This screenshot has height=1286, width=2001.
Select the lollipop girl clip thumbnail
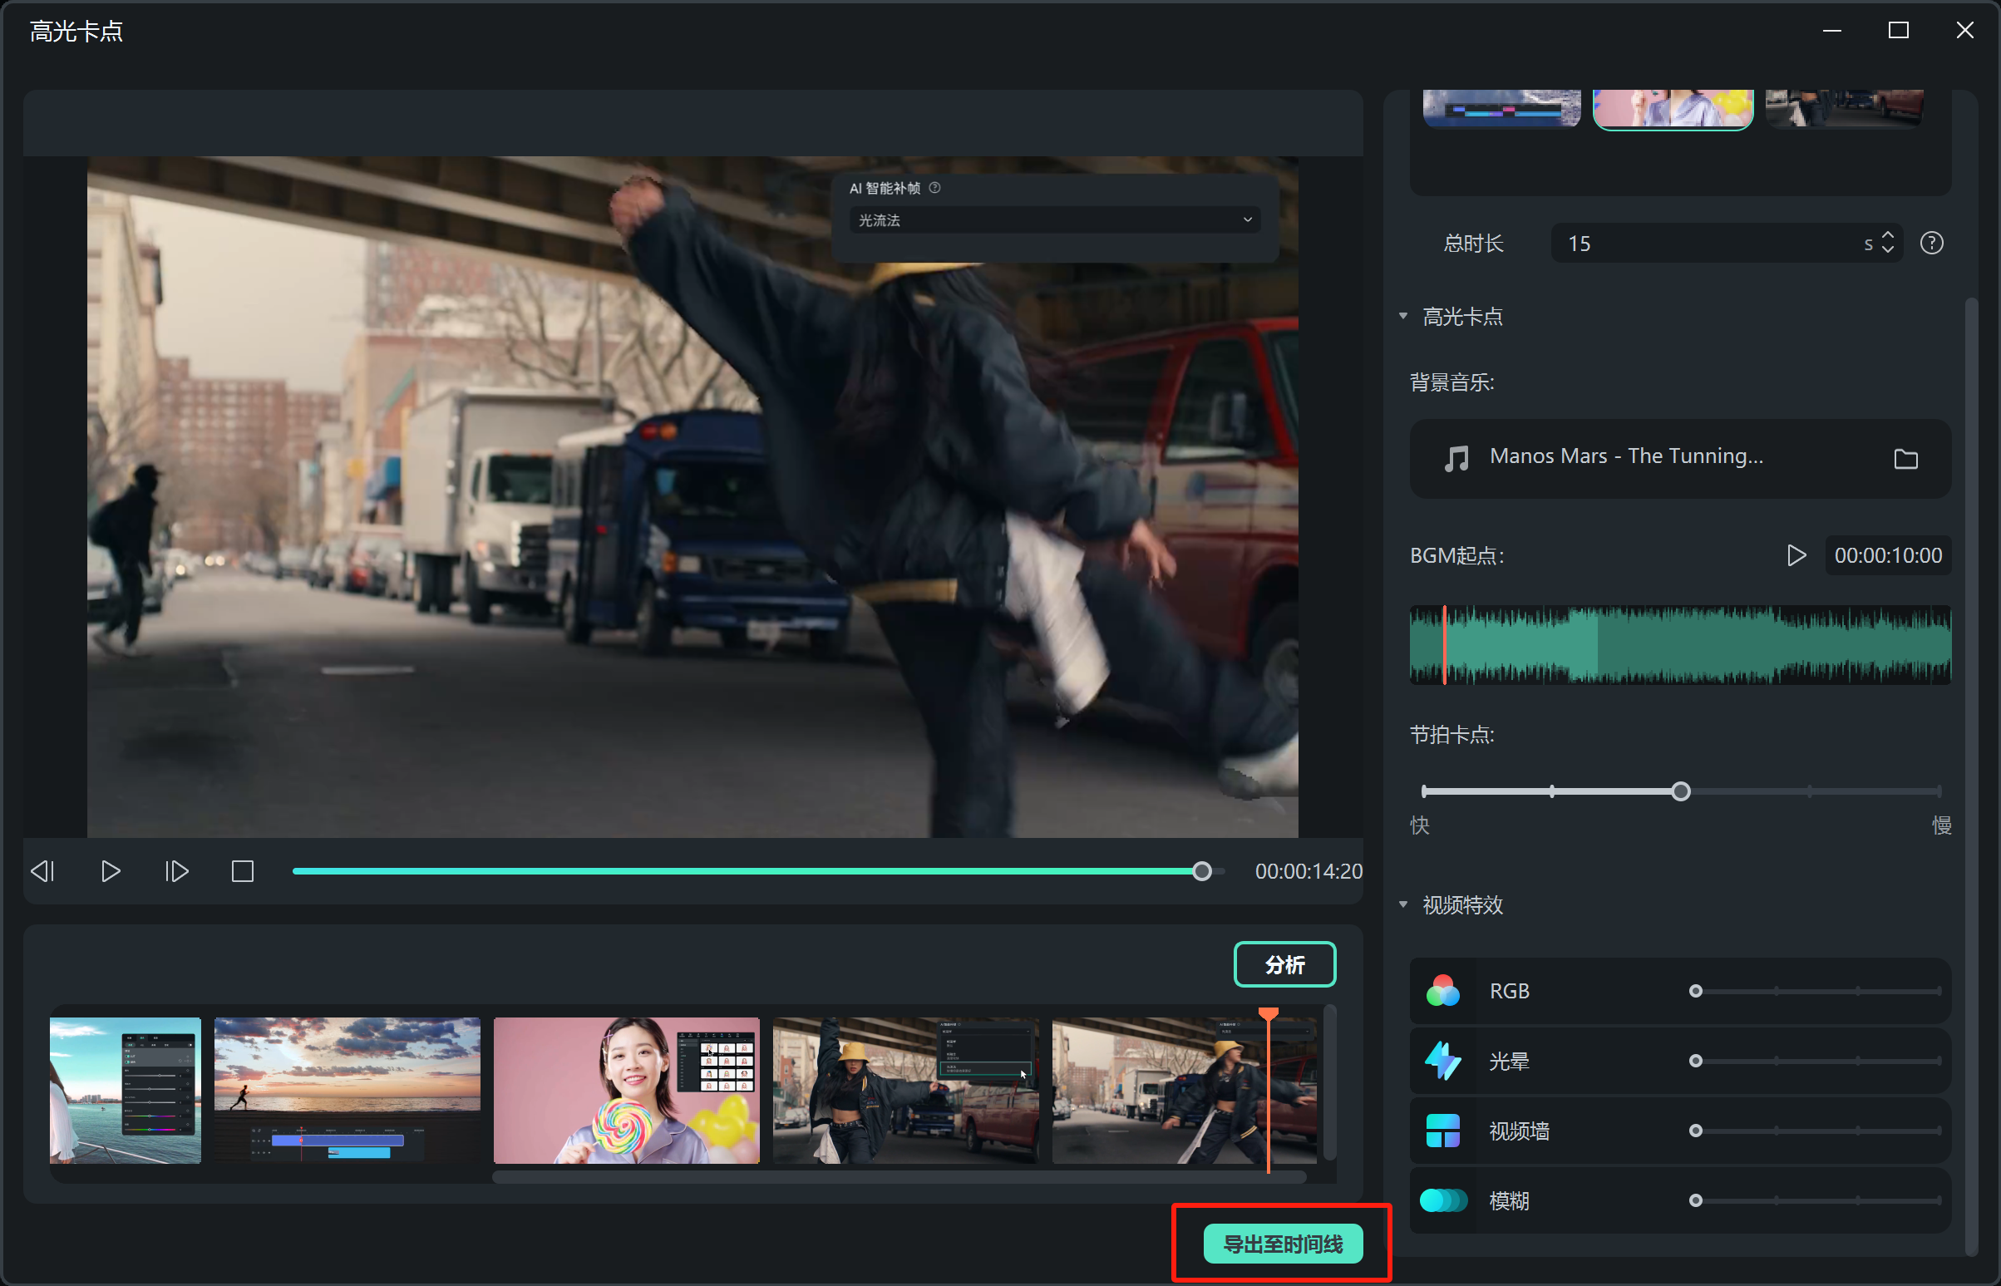click(625, 1090)
